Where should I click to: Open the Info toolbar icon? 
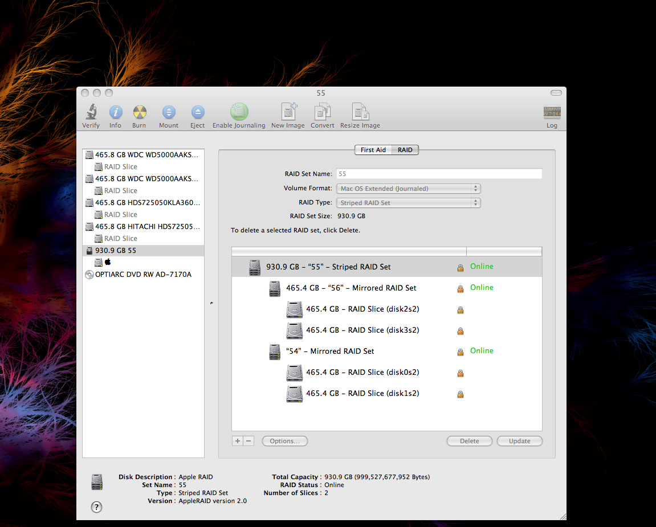pyautogui.click(x=116, y=112)
